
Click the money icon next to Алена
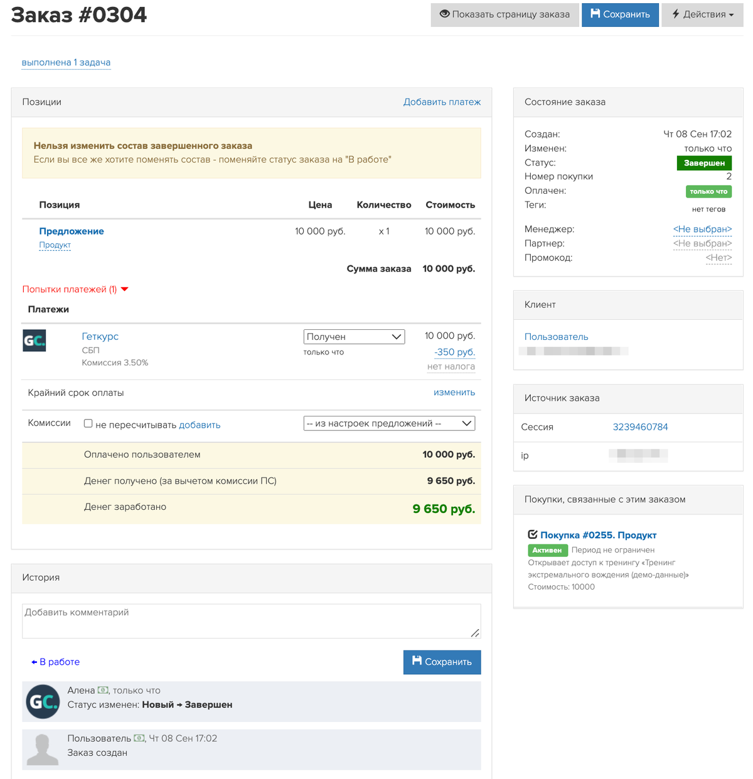(x=103, y=690)
